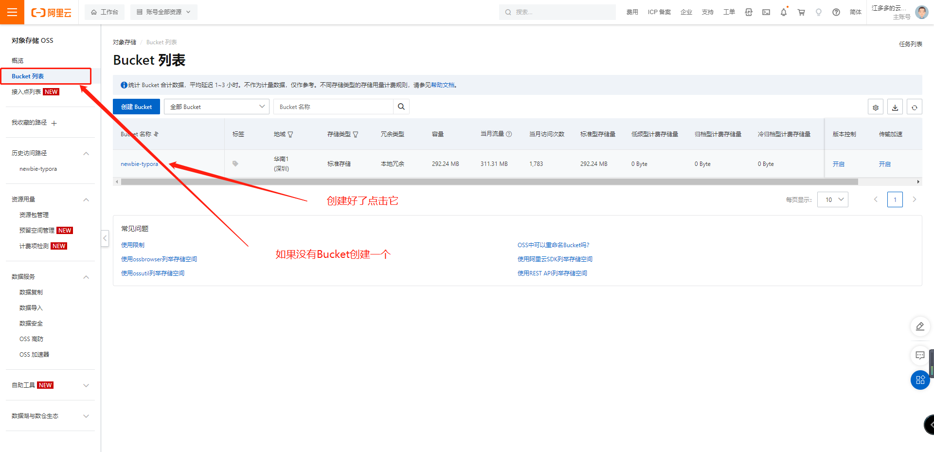Launch Cloud Shell terminal icon
The height and width of the screenshot is (452, 934).
coord(766,12)
